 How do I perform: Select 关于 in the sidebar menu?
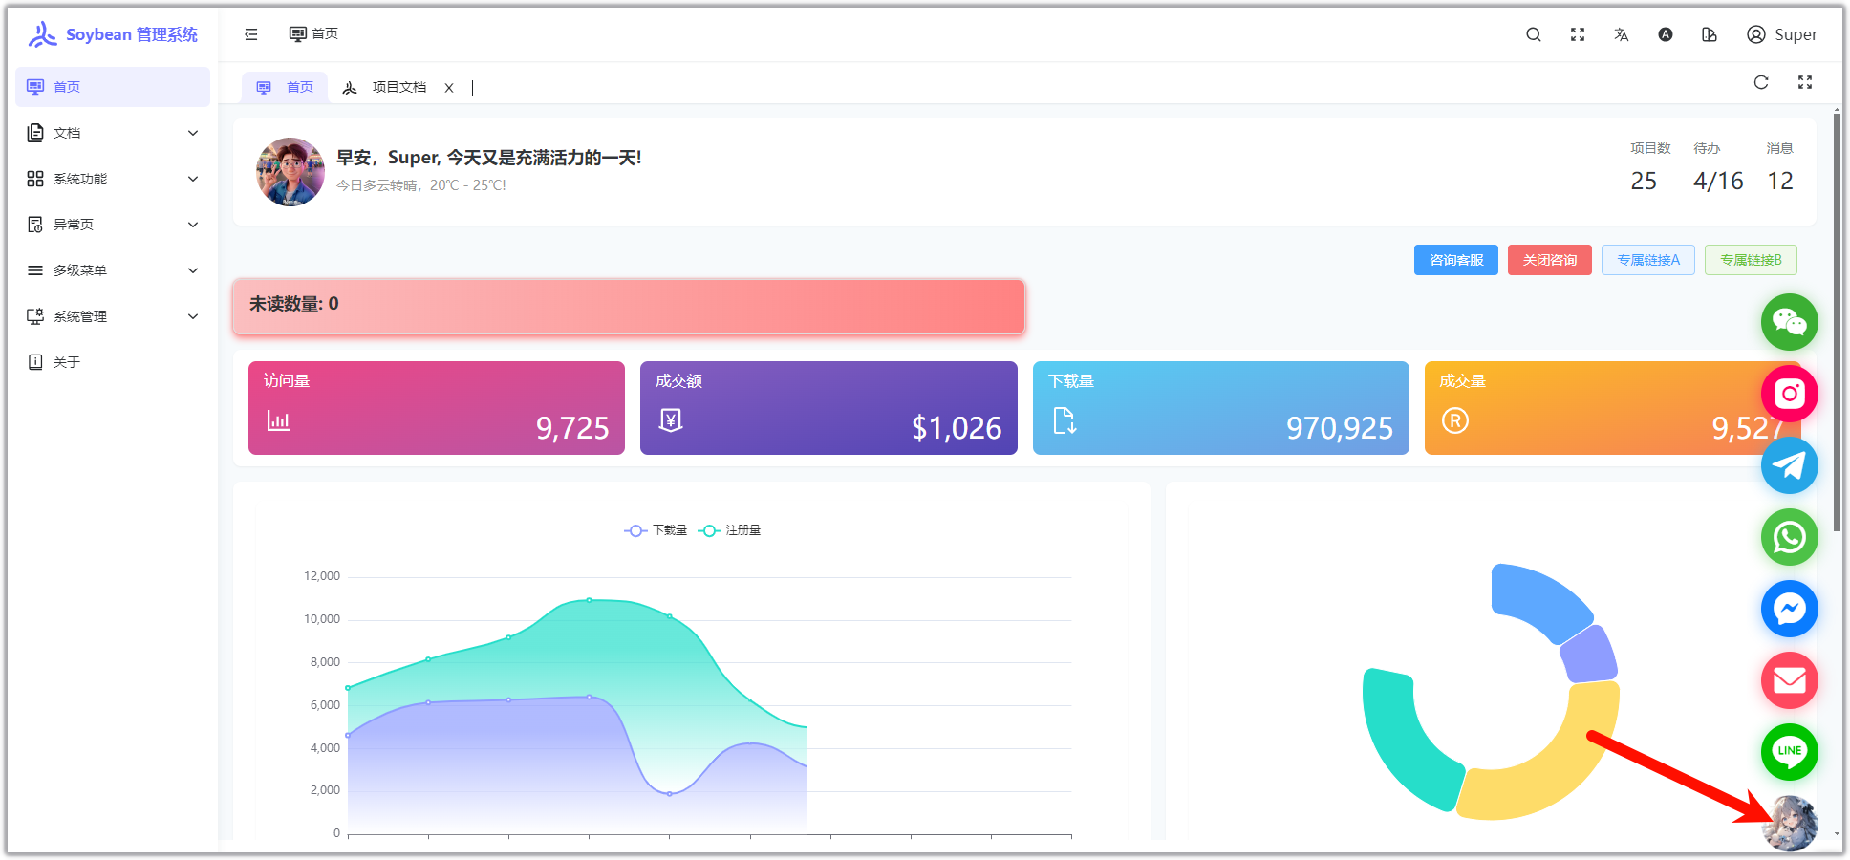tap(67, 362)
